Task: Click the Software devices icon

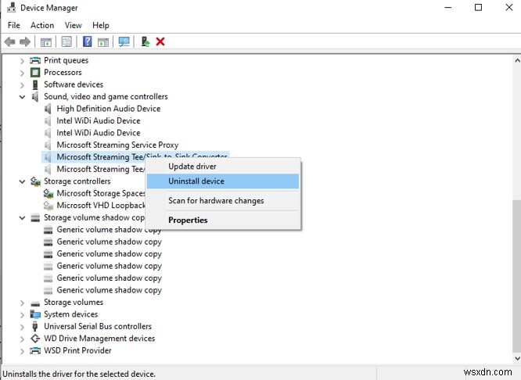Action: coord(35,84)
